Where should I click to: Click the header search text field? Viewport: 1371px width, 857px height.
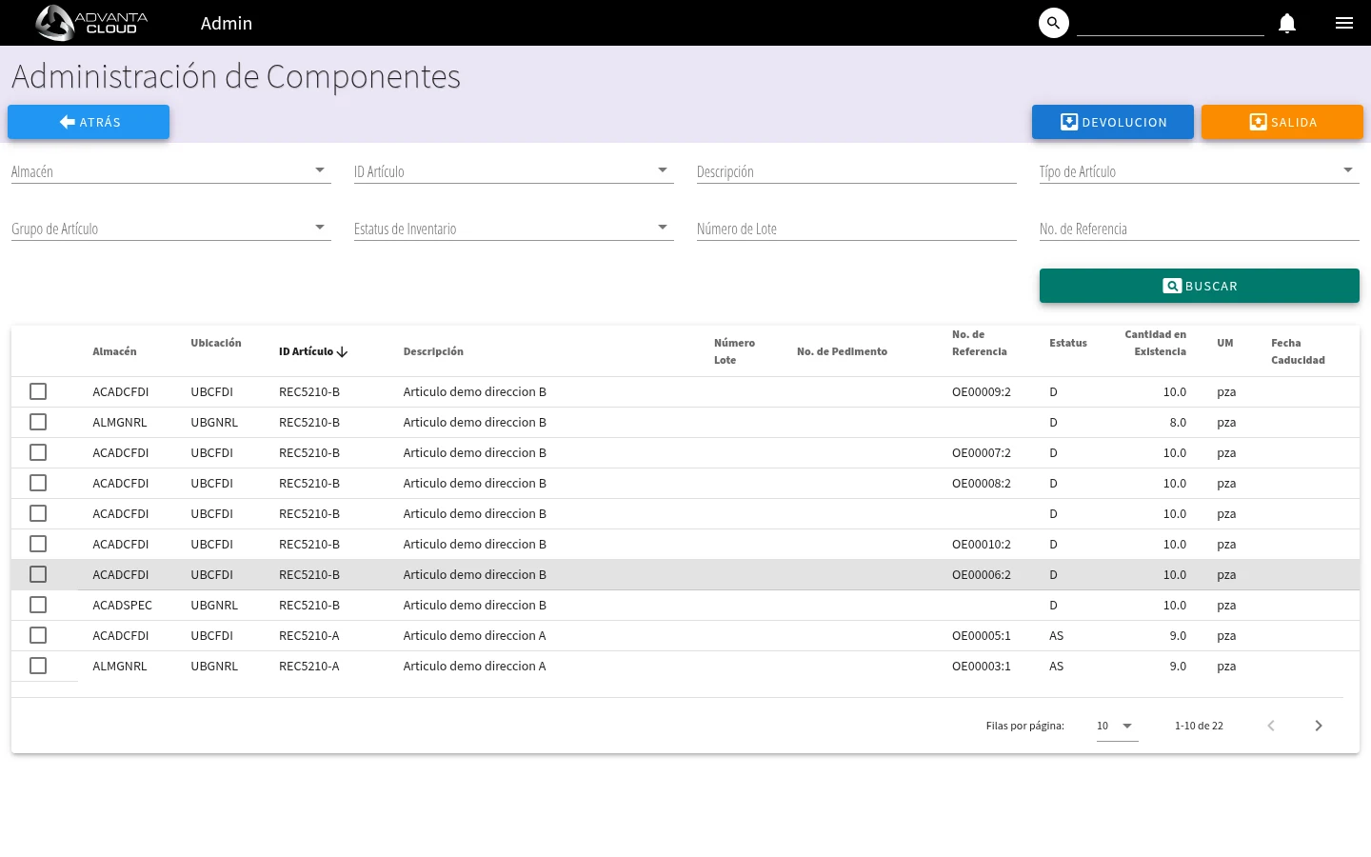tap(1170, 23)
